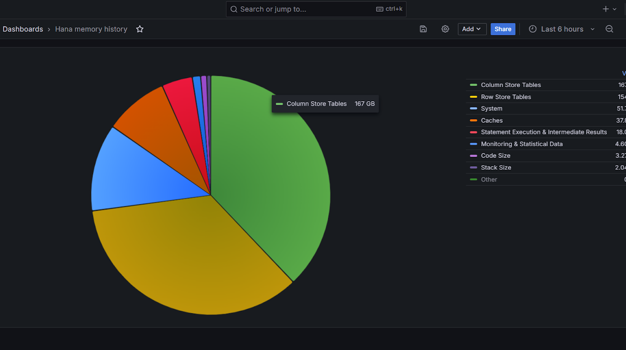The image size is (626, 350).
Task: Click the System legend color swatch
Action: click(x=473, y=109)
